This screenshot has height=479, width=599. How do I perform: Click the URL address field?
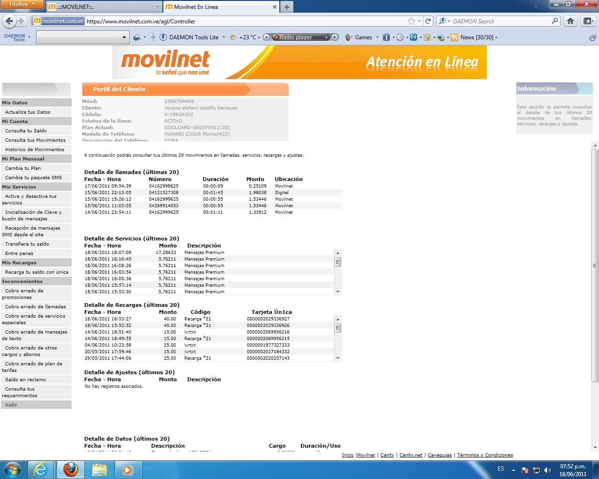coord(246,21)
